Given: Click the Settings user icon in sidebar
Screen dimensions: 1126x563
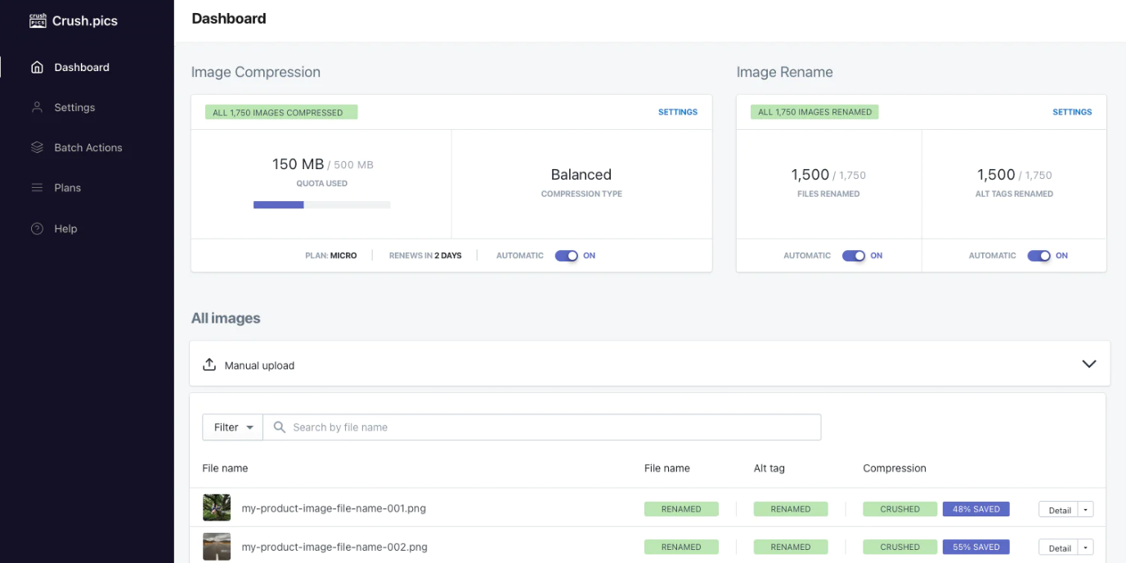Looking at the screenshot, I should pos(37,107).
